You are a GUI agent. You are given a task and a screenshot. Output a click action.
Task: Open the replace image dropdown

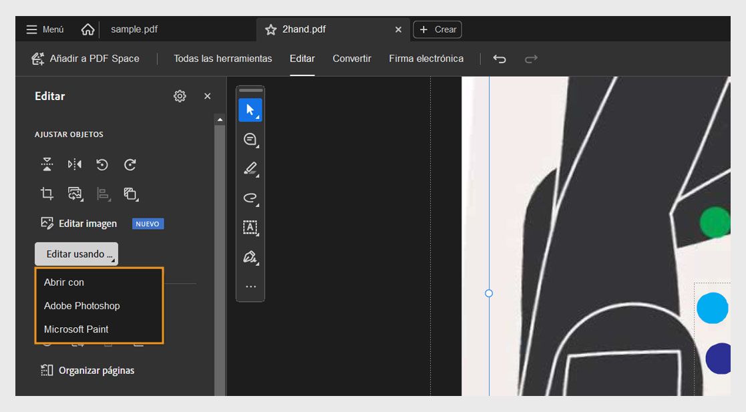click(75, 194)
